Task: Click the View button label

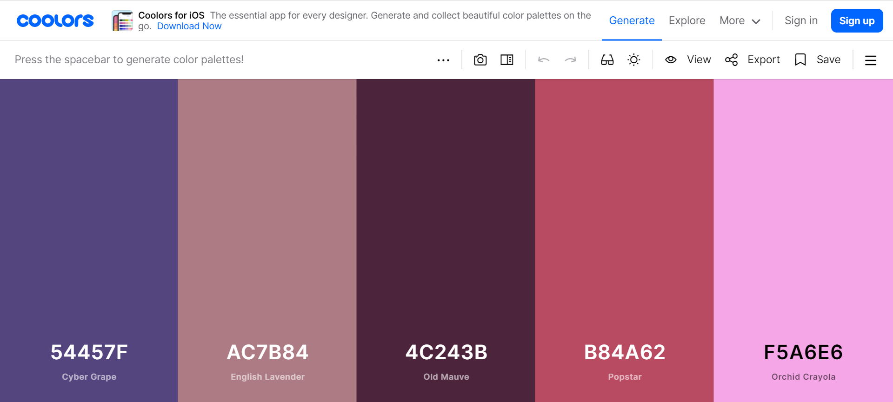Action: 699,60
